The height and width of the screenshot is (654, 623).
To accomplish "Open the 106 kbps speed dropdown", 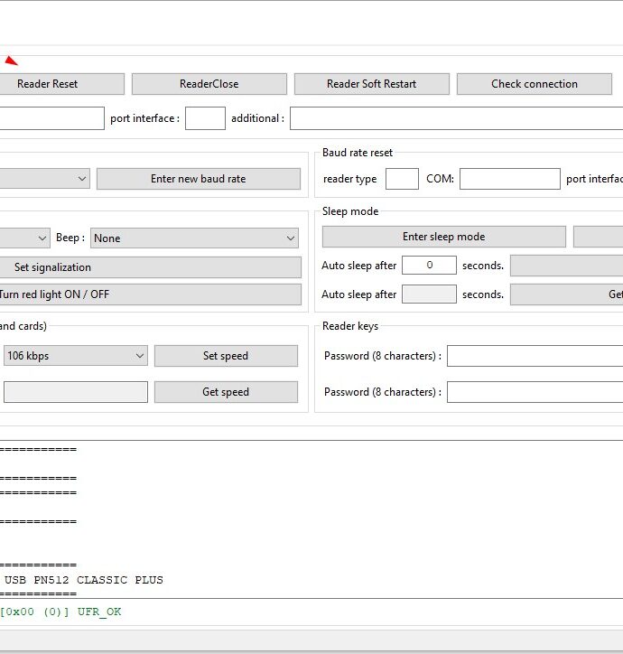I will [x=76, y=356].
